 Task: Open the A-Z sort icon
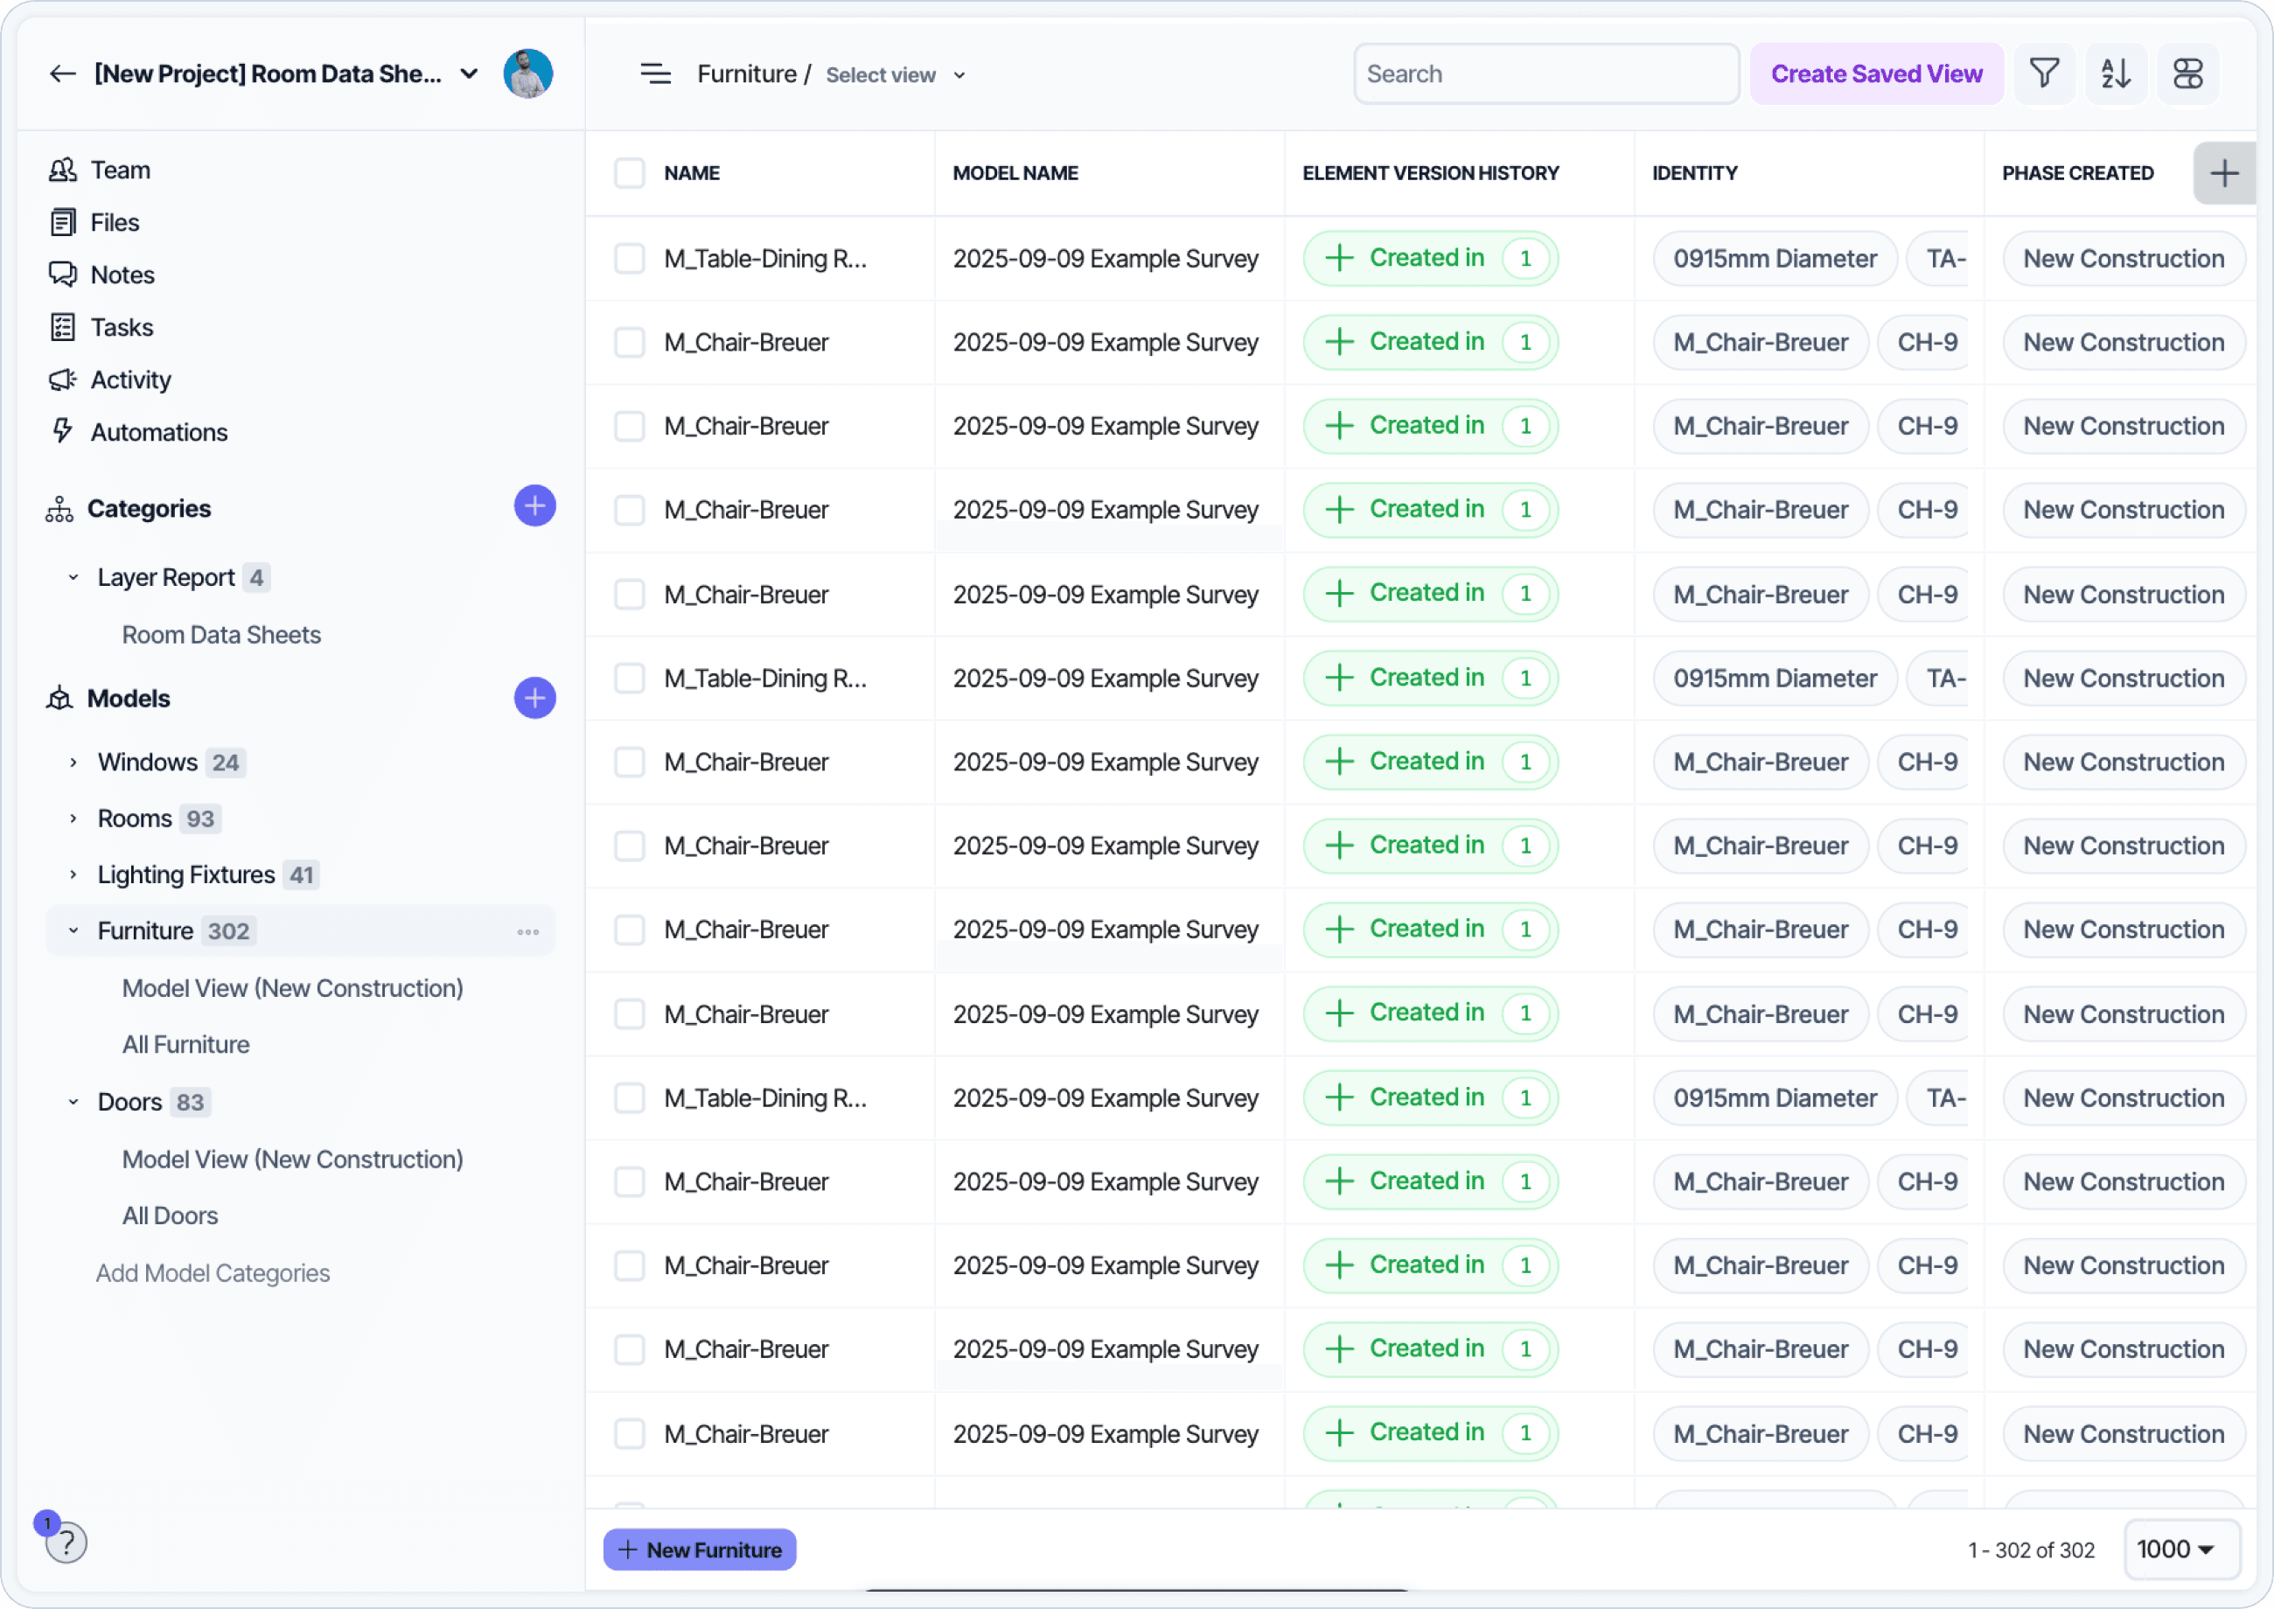pos(2116,74)
